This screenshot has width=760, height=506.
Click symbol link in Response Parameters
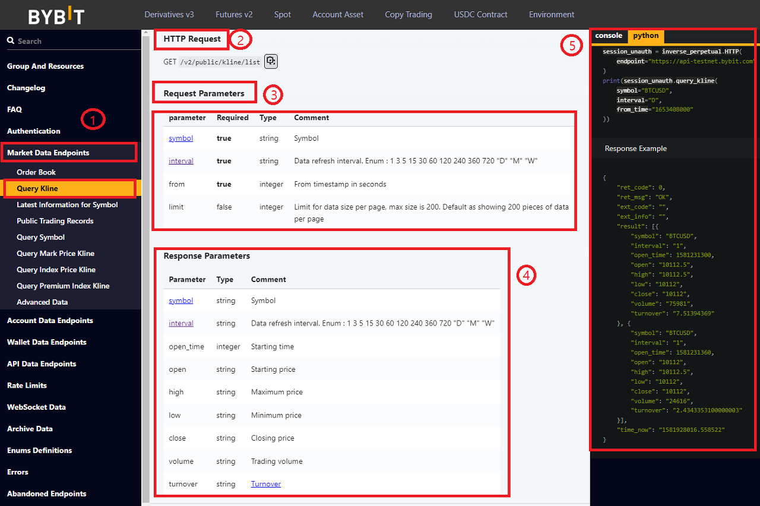coord(181,301)
